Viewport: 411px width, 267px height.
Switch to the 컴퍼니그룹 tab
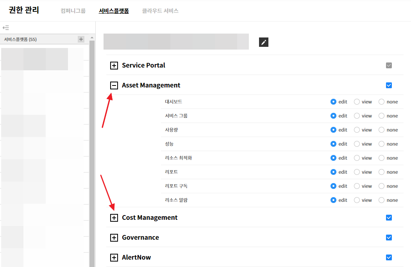[x=73, y=11]
